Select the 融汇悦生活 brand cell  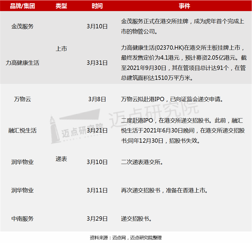(22, 130)
